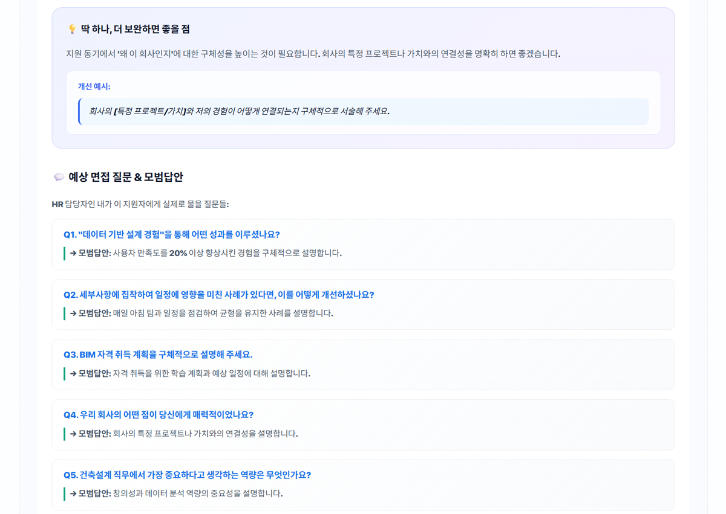Click the Q3 BIM 자격 취득 계획 question
Viewport: 726px width, 514px height.
[157, 355]
